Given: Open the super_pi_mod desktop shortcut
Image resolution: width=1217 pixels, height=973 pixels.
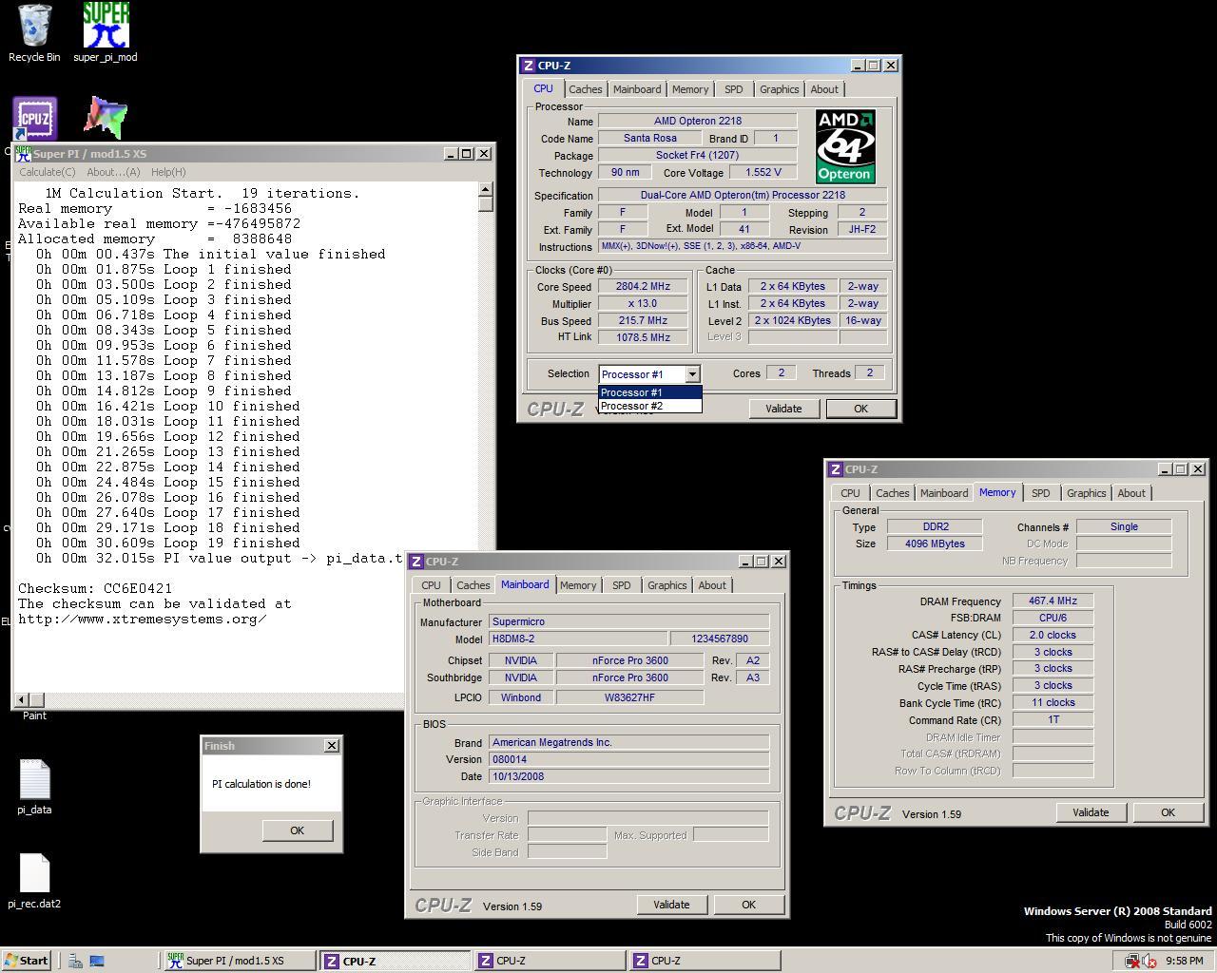Looking at the screenshot, I should (x=106, y=33).
